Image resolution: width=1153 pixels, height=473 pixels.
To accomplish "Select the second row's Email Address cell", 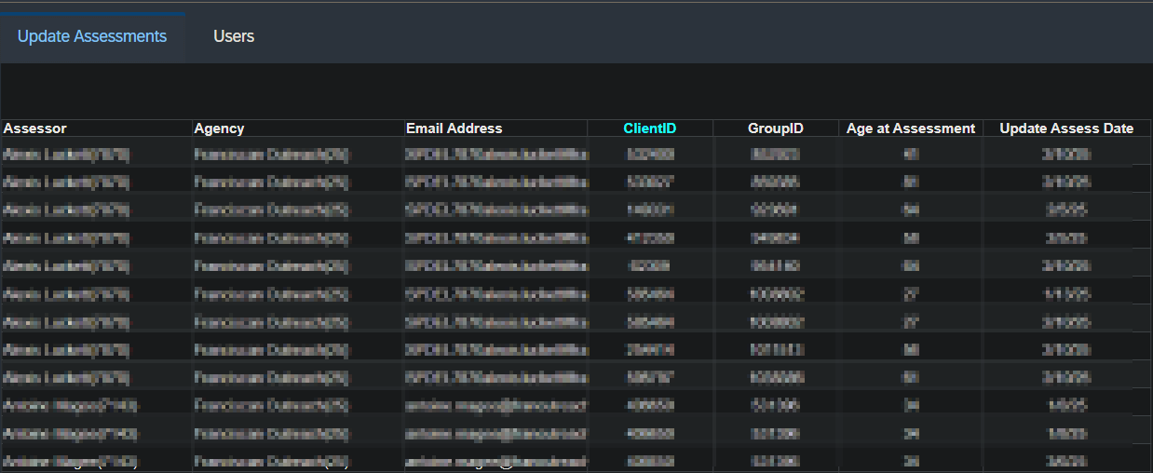I will [496, 182].
